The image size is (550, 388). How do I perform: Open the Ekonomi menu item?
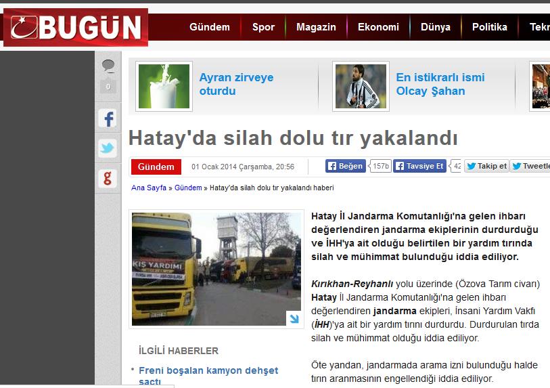pyautogui.click(x=378, y=27)
